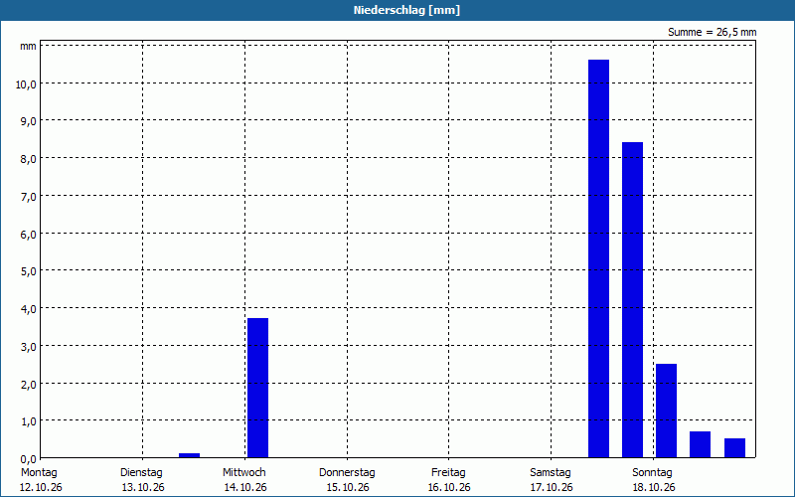
Task: Click the 5,0 y-axis value
Action: [28, 271]
